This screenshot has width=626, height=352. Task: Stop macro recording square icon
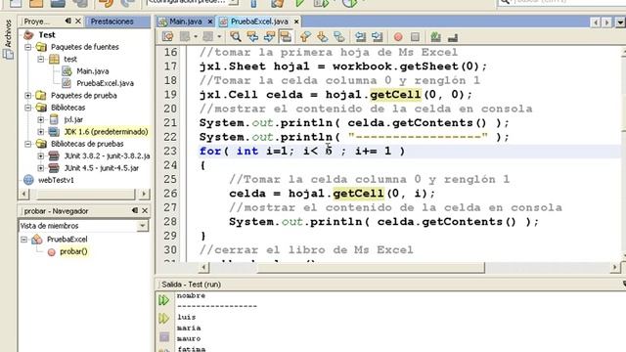415,37
